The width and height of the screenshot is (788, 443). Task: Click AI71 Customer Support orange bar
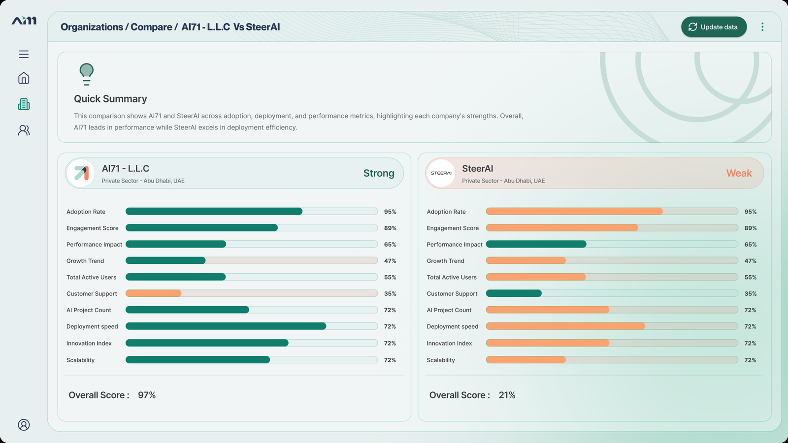tap(153, 293)
